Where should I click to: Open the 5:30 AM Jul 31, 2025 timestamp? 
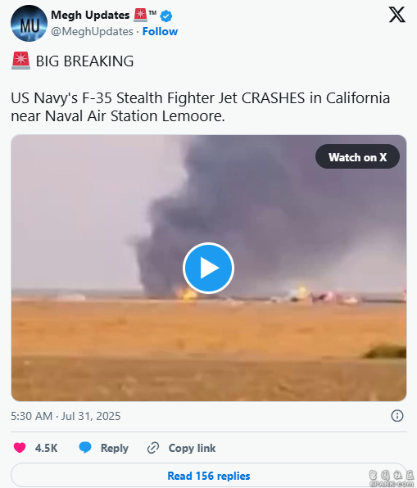pyautogui.click(x=66, y=416)
